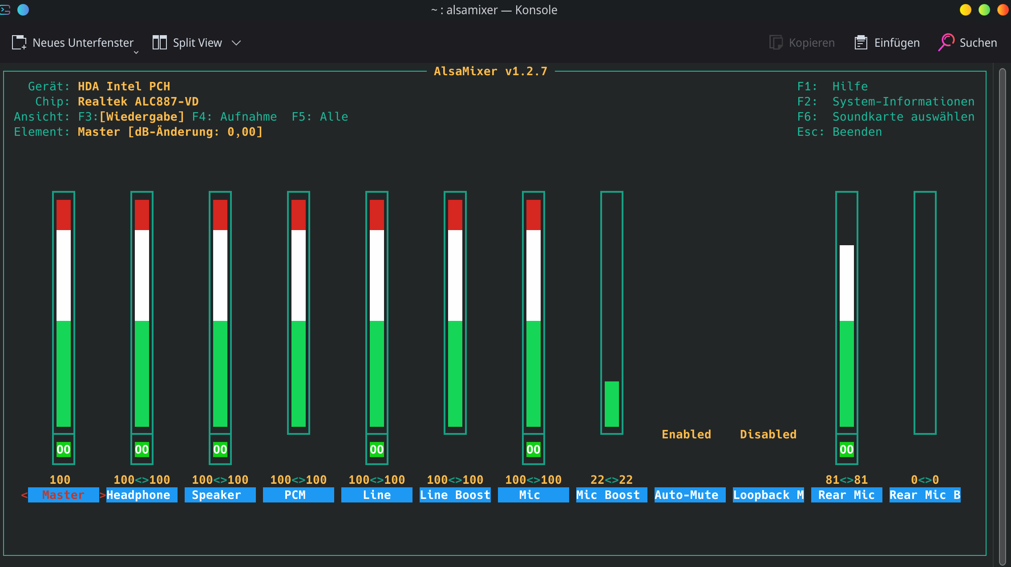Open the Neues Unterfenster dropdown arrow
This screenshot has width=1011, height=567.
click(x=136, y=53)
